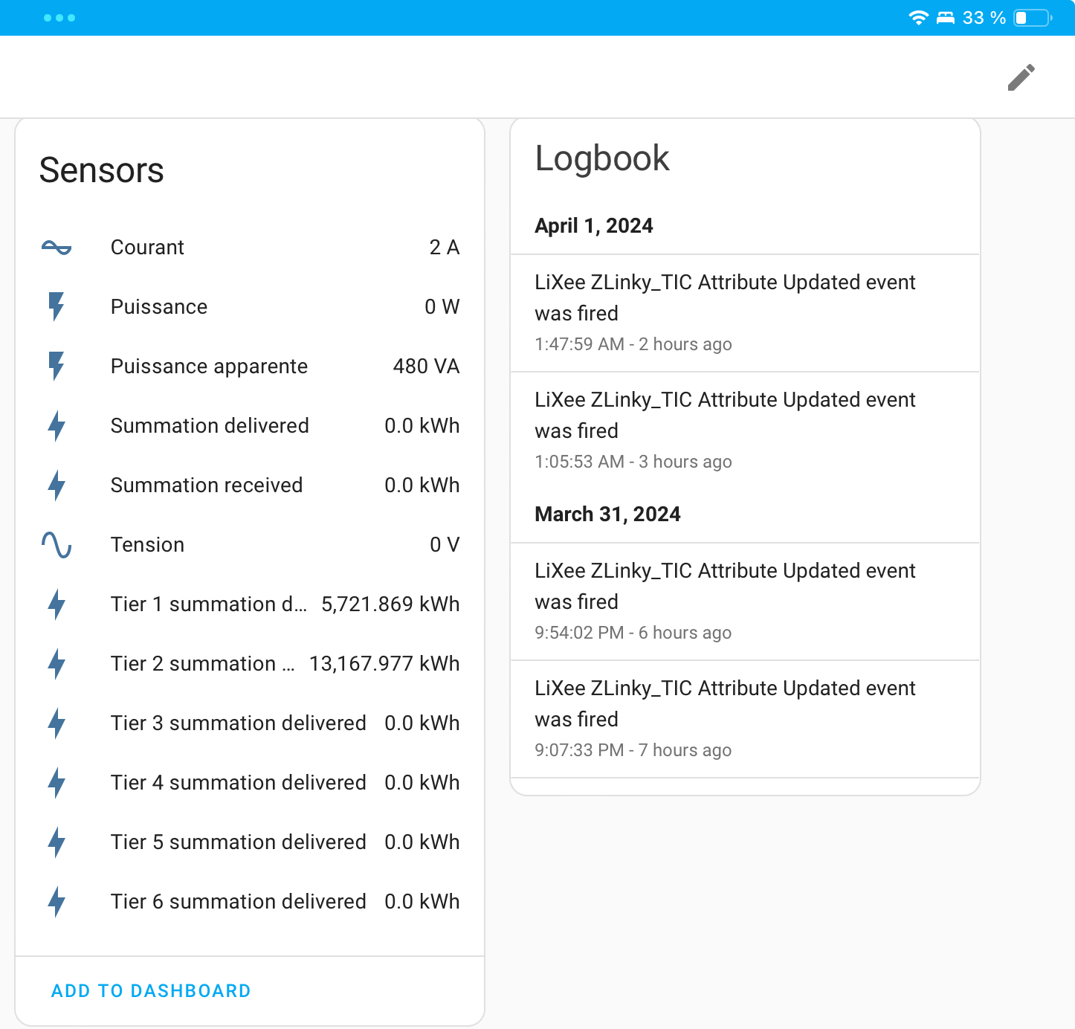Click the Tier 4 summation delivered row
The image size is (1075, 1029).
pos(250,783)
